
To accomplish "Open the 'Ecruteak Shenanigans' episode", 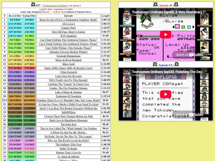I will 68,56.
